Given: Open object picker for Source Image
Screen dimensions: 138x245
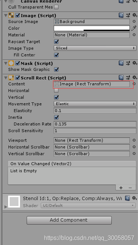Looking at the screenshot, I should click(134, 22).
